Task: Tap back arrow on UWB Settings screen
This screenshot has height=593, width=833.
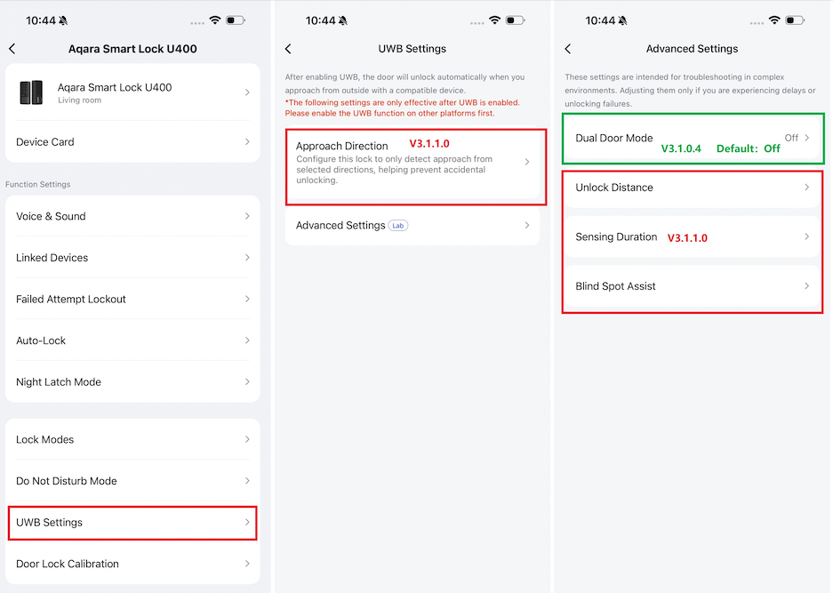Action: tap(288, 49)
